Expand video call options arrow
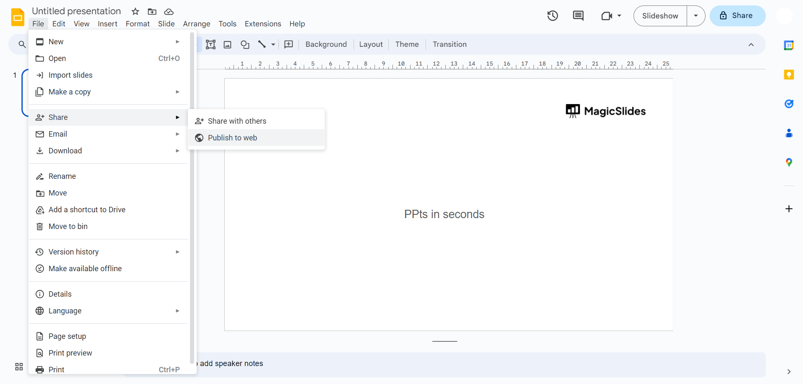Image resolution: width=803 pixels, height=384 pixels. click(619, 16)
